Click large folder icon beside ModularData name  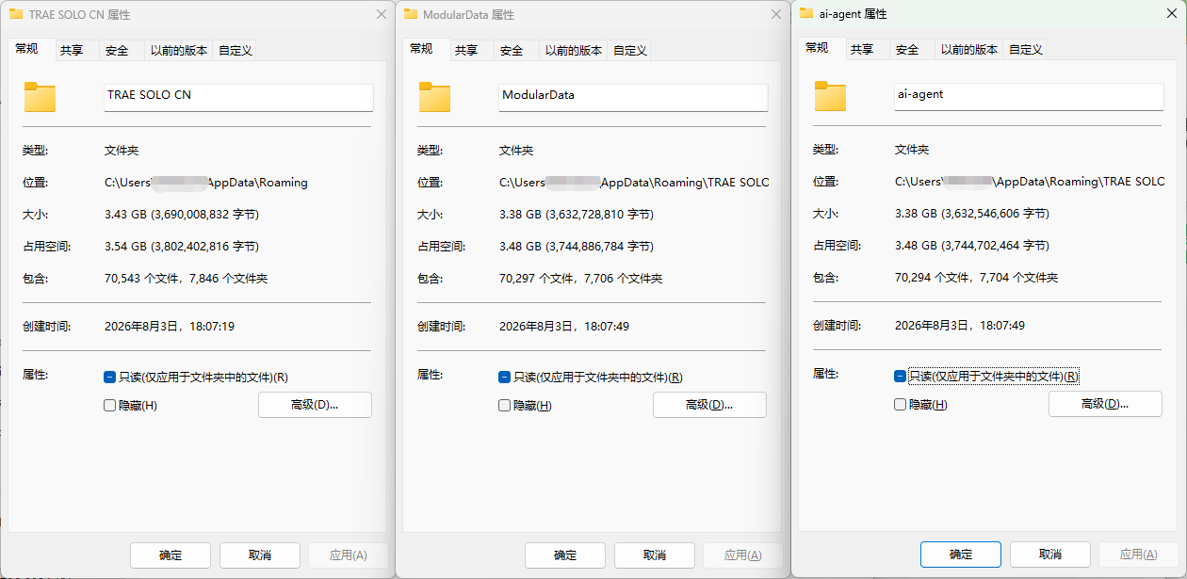coord(435,98)
